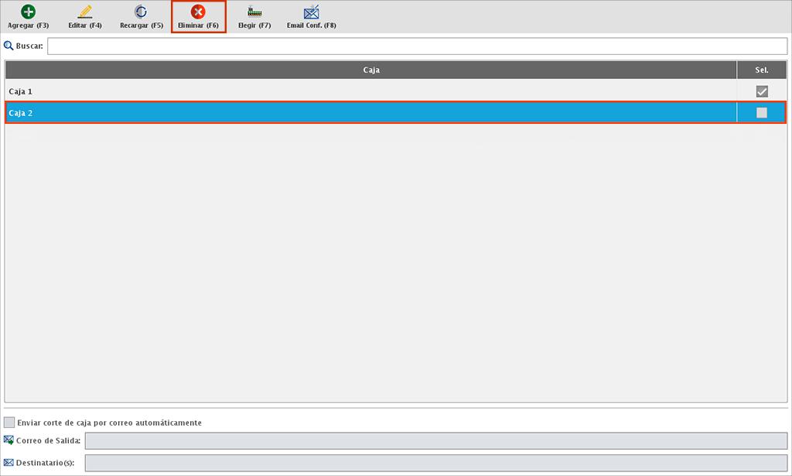792x476 pixels.
Task: Click the Editar (F4) pencil icon
Action: pos(85,12)
